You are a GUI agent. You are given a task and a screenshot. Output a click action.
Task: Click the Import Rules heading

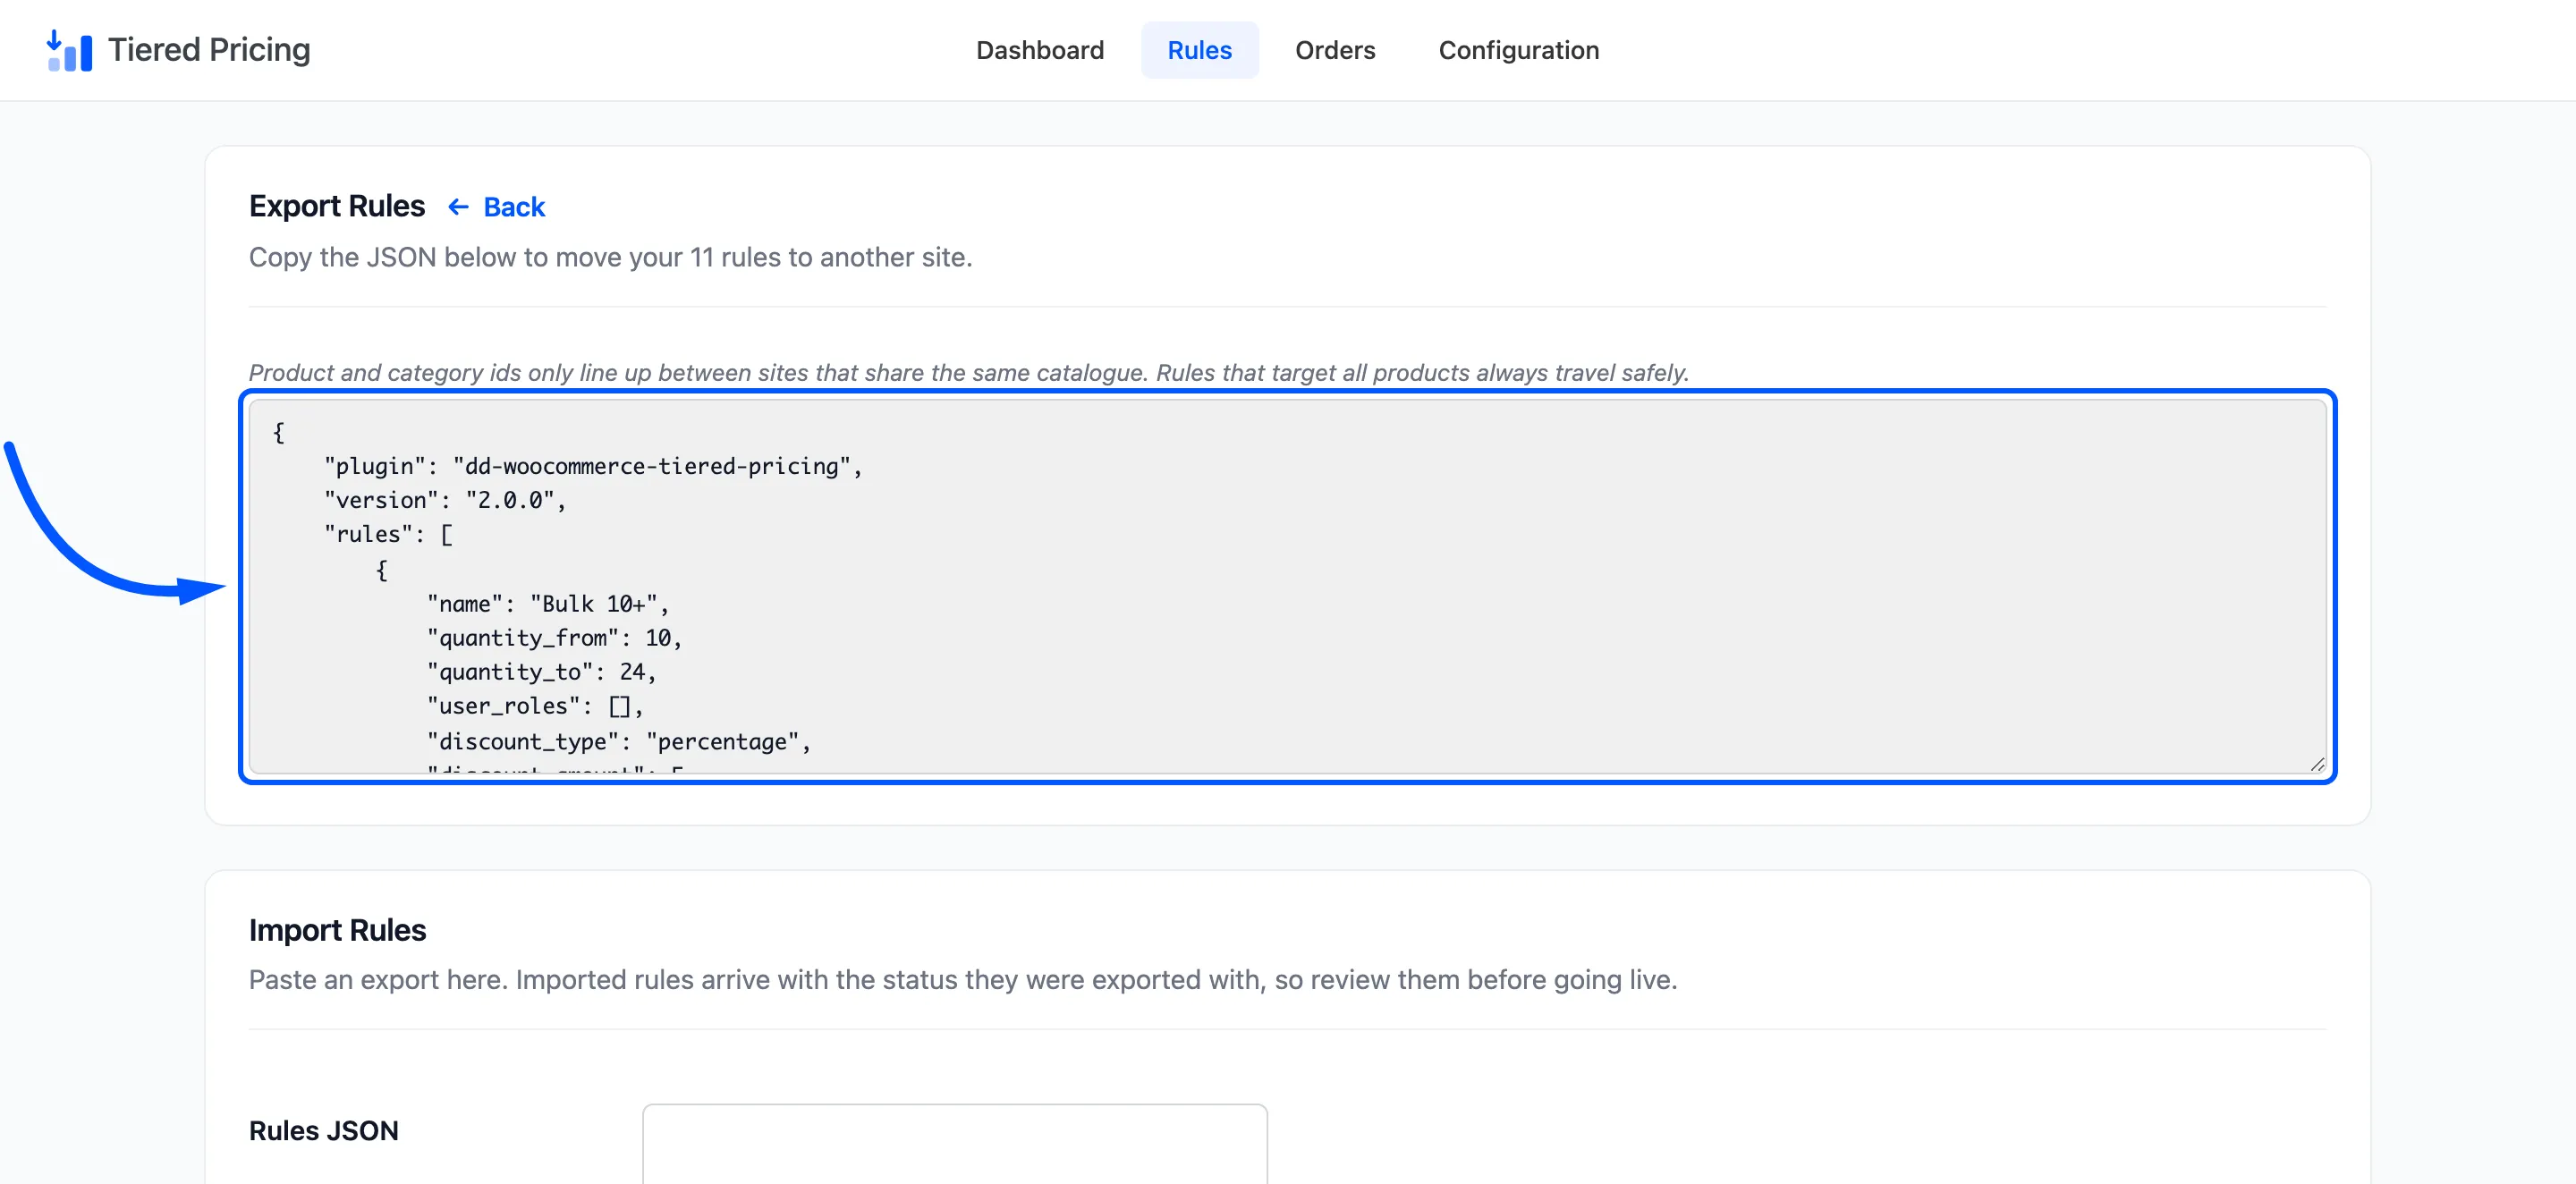click(x=337, y=930)
